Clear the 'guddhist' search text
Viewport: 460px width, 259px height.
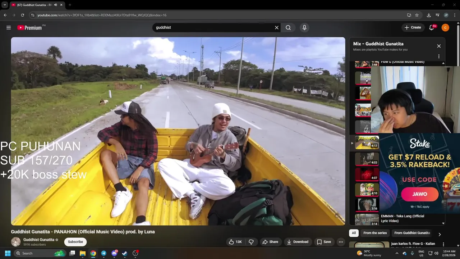click(x=277, y=28)
